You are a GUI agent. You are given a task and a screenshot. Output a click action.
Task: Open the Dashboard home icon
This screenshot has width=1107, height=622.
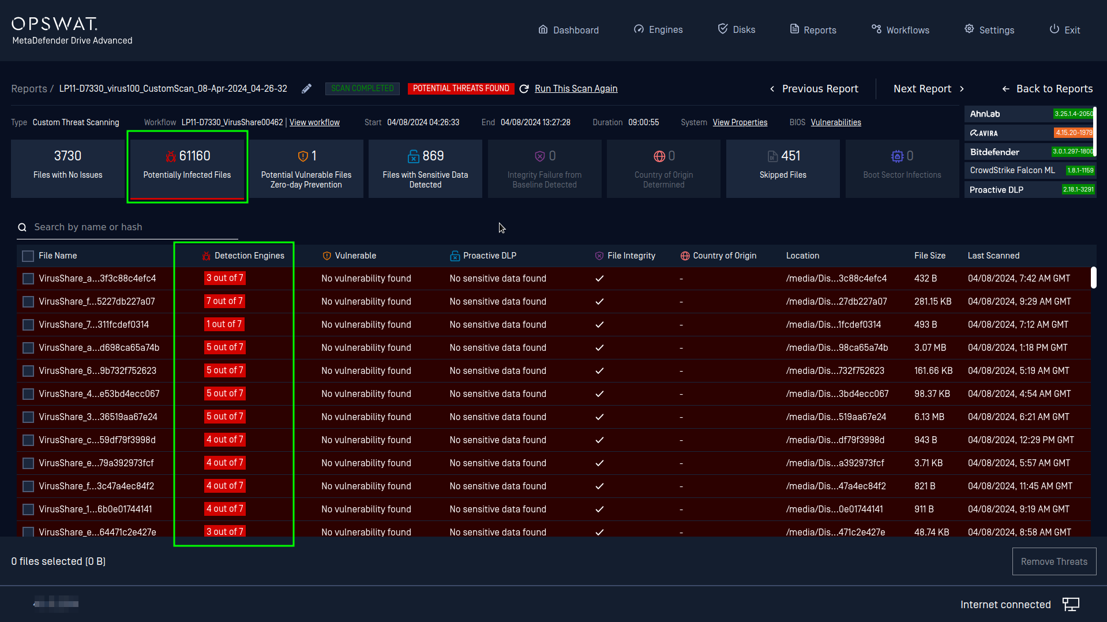tap(543, 29)
